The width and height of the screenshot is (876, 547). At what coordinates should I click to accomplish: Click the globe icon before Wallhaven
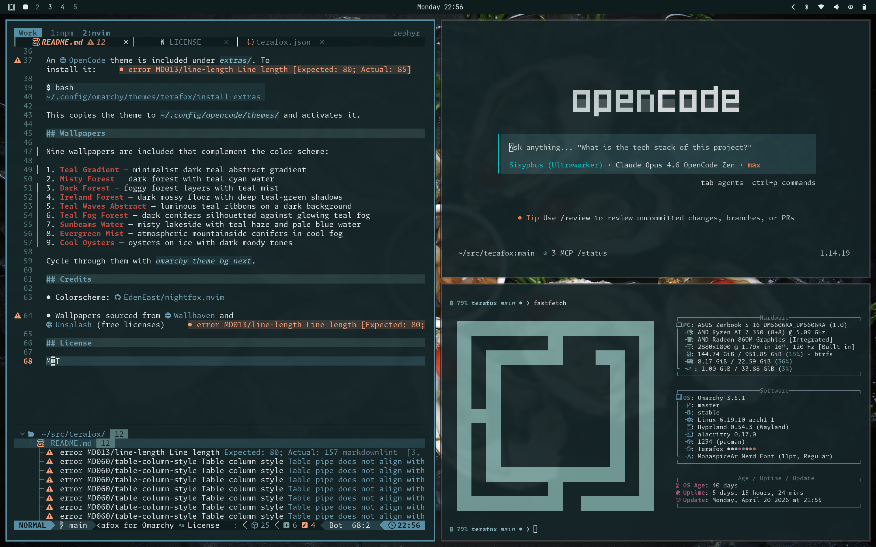(168, 315)
